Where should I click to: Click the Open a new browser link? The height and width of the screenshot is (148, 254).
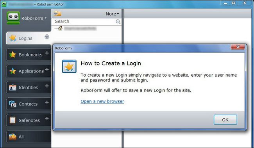click(x=102, y=101)
